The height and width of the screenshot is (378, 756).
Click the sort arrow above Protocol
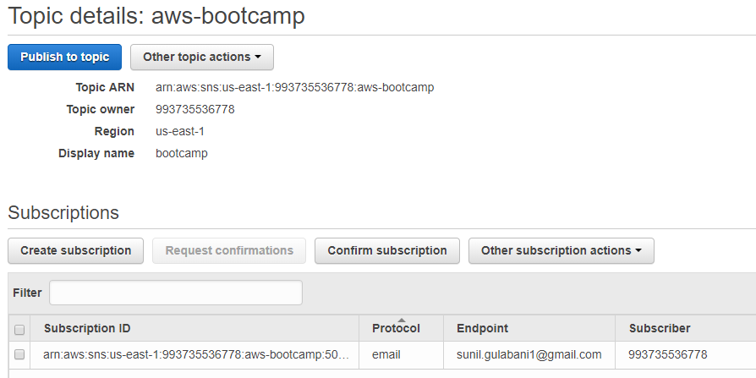pyautogui.click(x=401, y=320)
